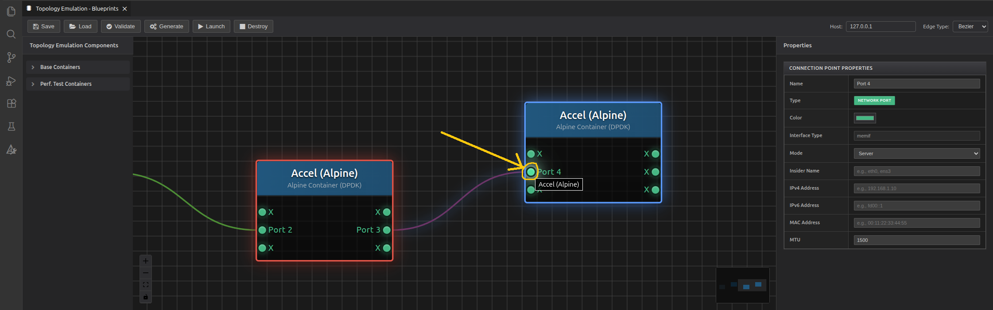The height and width of the screenshot is (310, 993).
Task: Click the Port 3 connection point
Action: (387, 230)
